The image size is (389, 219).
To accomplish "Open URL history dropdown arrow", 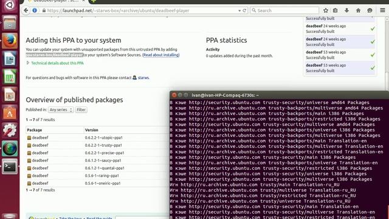I will [239, 11].
